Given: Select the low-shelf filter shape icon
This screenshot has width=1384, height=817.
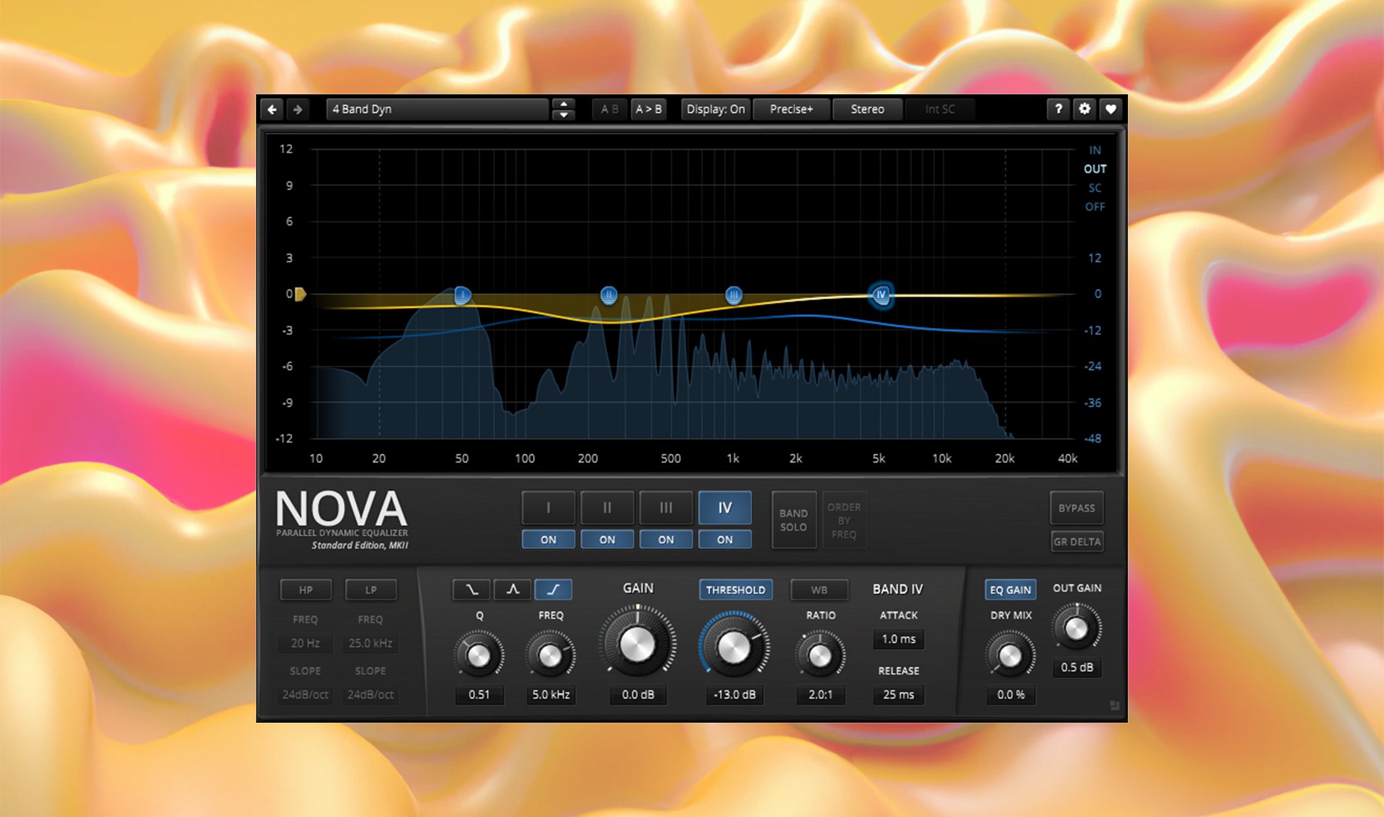Looking at the screenshot, I should pyautogui.click(x=470, y=589).
